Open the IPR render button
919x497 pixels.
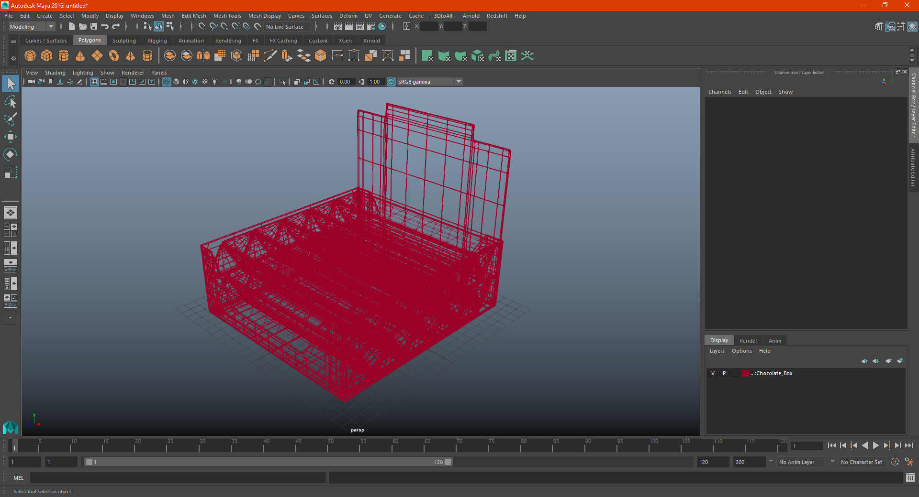[360, 27]
